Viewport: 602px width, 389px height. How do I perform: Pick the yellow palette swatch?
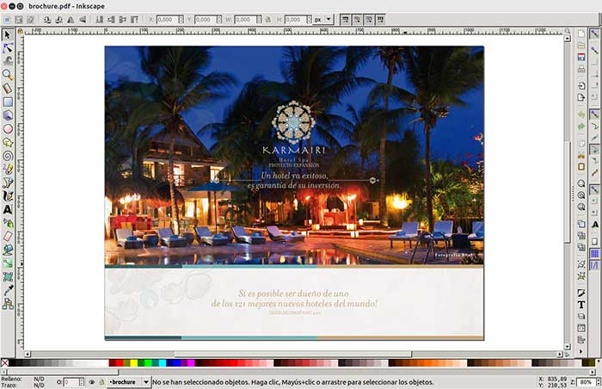pos(133,362)
